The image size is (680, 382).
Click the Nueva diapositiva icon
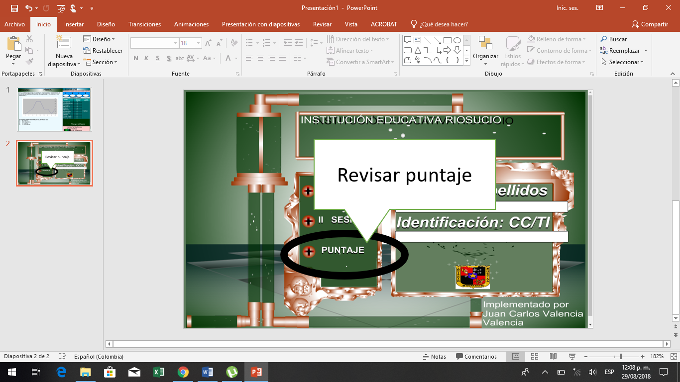point(64,44)
